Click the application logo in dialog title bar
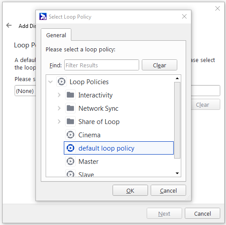 43,16
